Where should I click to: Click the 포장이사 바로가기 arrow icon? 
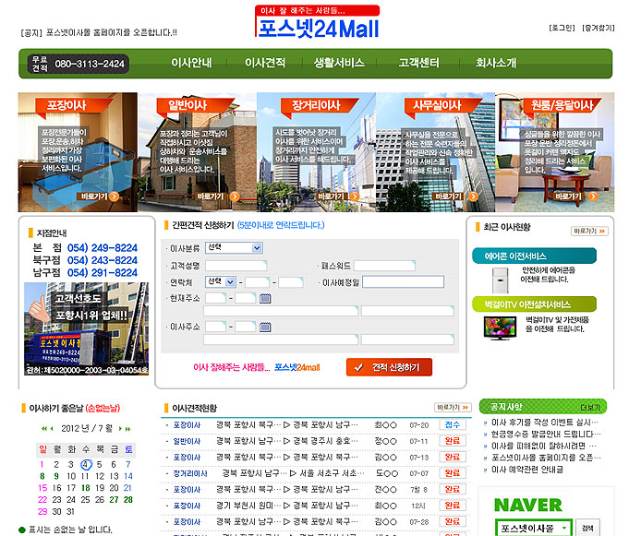click(115, 197)
